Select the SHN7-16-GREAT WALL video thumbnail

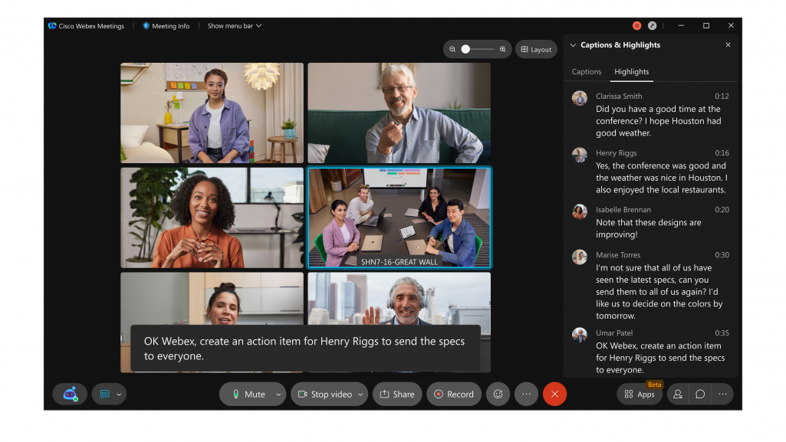point(400,217)
